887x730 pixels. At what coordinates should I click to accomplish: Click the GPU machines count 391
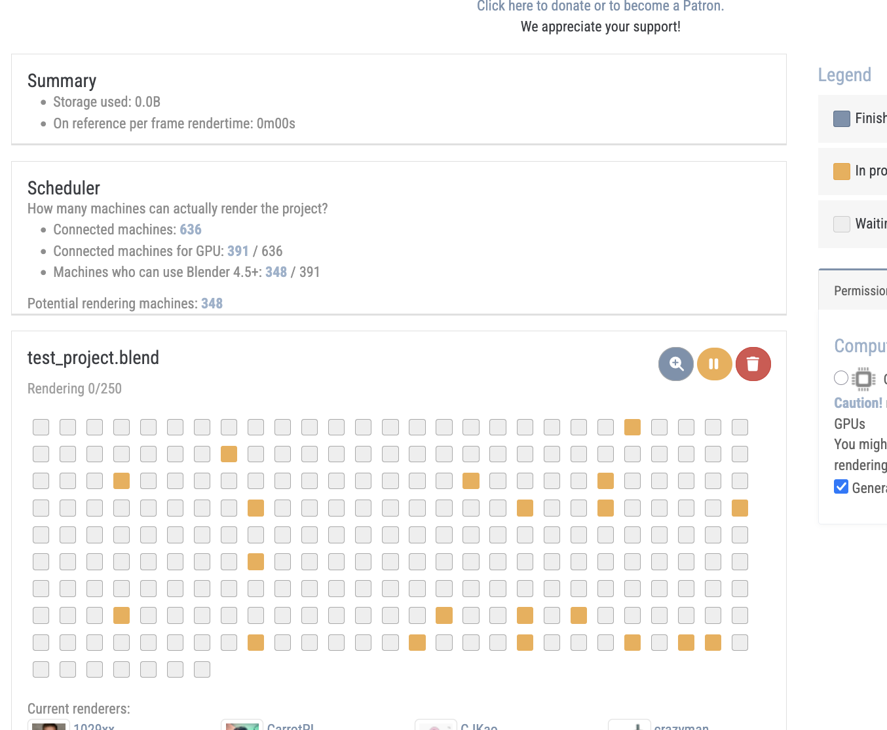pyautogui.click(x=238, y=251)
